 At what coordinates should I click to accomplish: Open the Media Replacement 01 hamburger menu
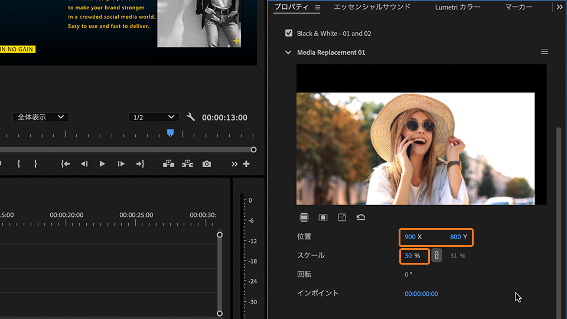point(545,52)
